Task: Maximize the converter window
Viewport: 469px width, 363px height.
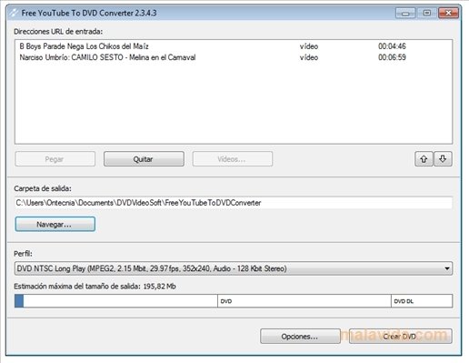Action: point(427,13)
